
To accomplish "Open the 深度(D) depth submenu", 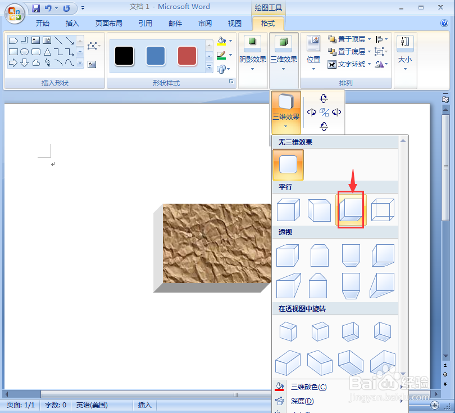I will click(339, 401).
